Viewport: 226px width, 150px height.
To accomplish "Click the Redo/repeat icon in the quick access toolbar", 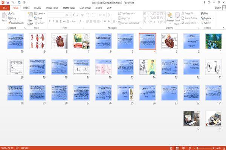I will coord(19,2).
